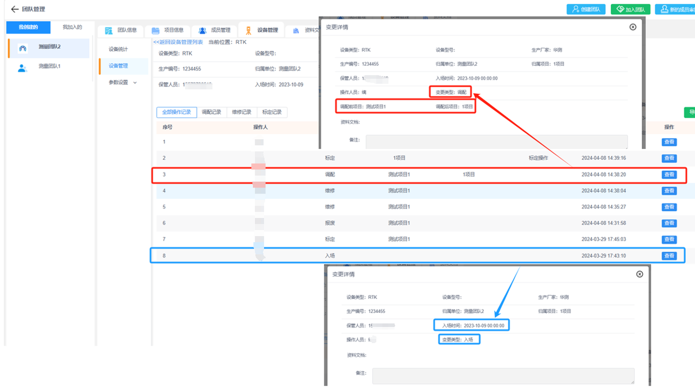Click the 成员管理 people icon
Screen dimensions: 695x388
click(x=203, y=30)
